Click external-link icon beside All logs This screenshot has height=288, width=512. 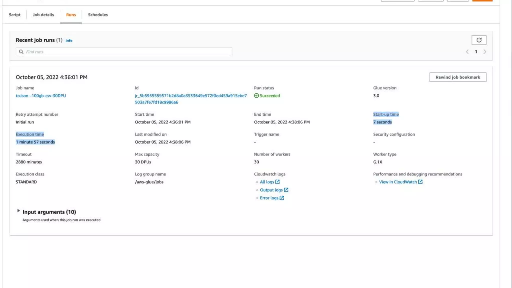coord(277,182)
